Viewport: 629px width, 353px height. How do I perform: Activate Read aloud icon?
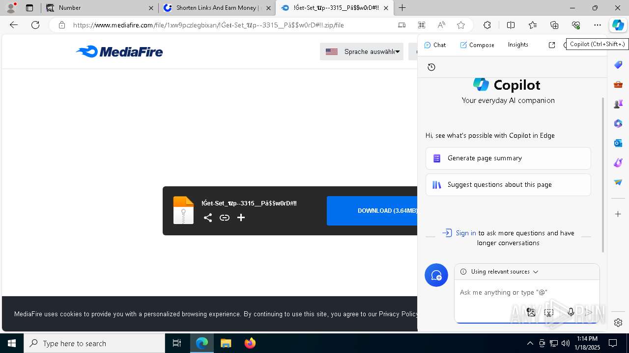pyautogui.click(x=441, y=25)
